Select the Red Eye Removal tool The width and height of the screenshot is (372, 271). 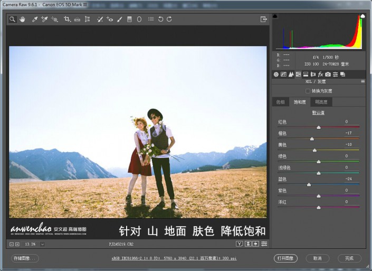click(x=110, y=19)
